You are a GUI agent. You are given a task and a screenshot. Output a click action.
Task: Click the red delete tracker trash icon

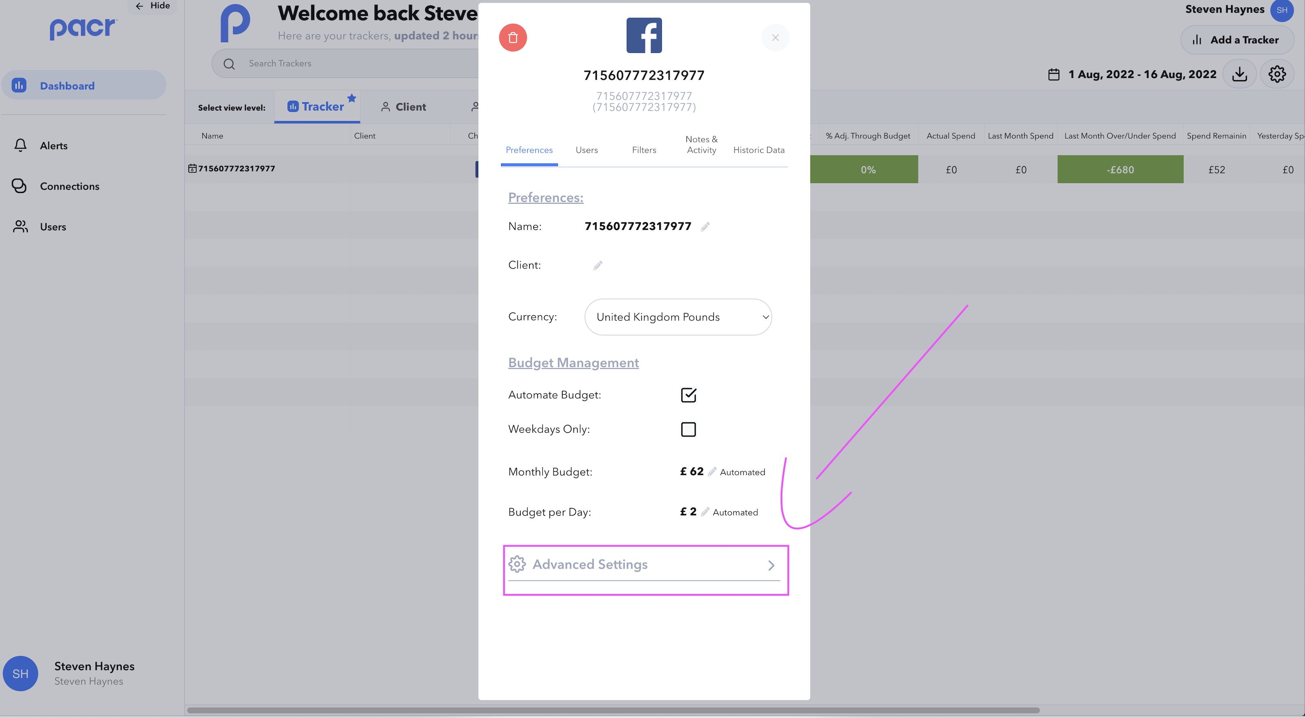pos(513,38)
